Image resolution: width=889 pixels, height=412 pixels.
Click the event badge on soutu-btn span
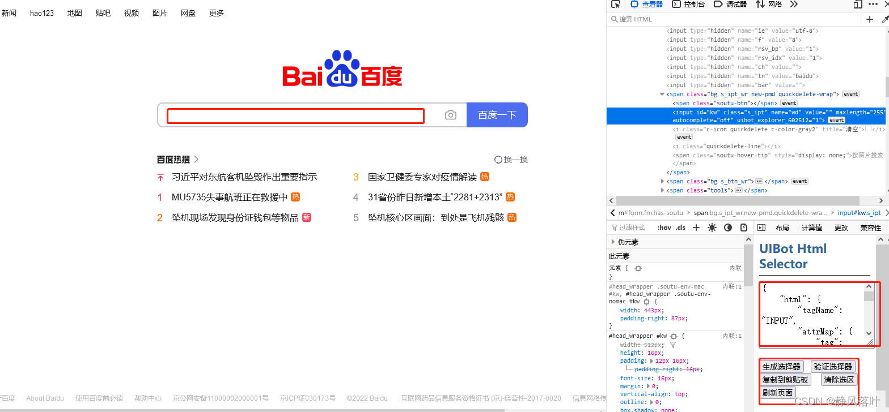pos(789,103)
